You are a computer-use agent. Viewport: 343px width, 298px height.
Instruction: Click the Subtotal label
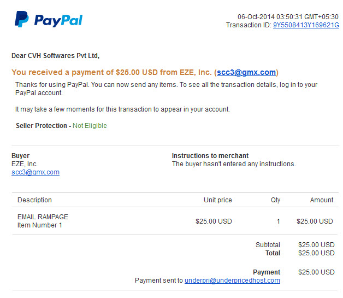click(268, 245)
